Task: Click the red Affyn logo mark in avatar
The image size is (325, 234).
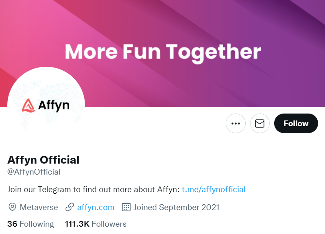Action: point(28,105)
